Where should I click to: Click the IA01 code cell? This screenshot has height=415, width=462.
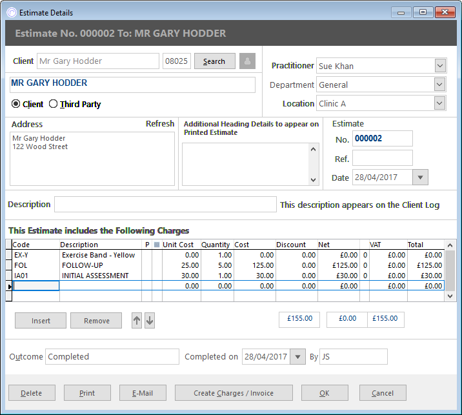[35, 276]
